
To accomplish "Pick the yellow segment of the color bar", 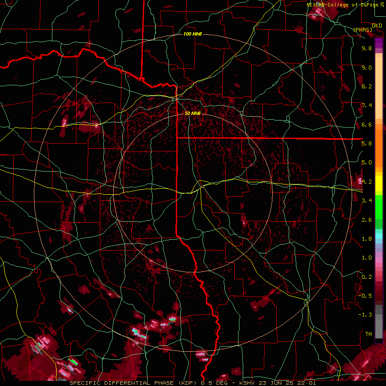I will tap(379, 184).
